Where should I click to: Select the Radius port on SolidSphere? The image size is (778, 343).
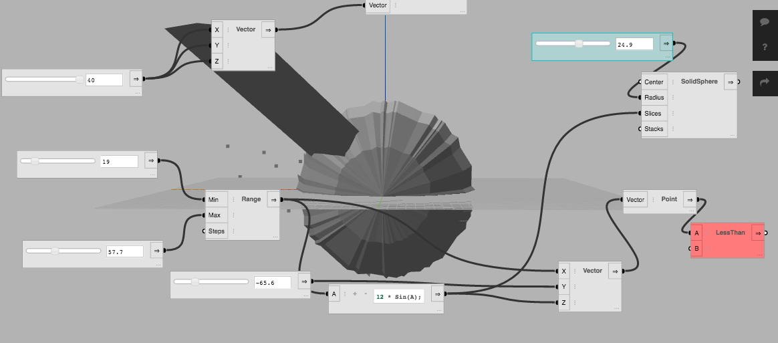[654, 98]
